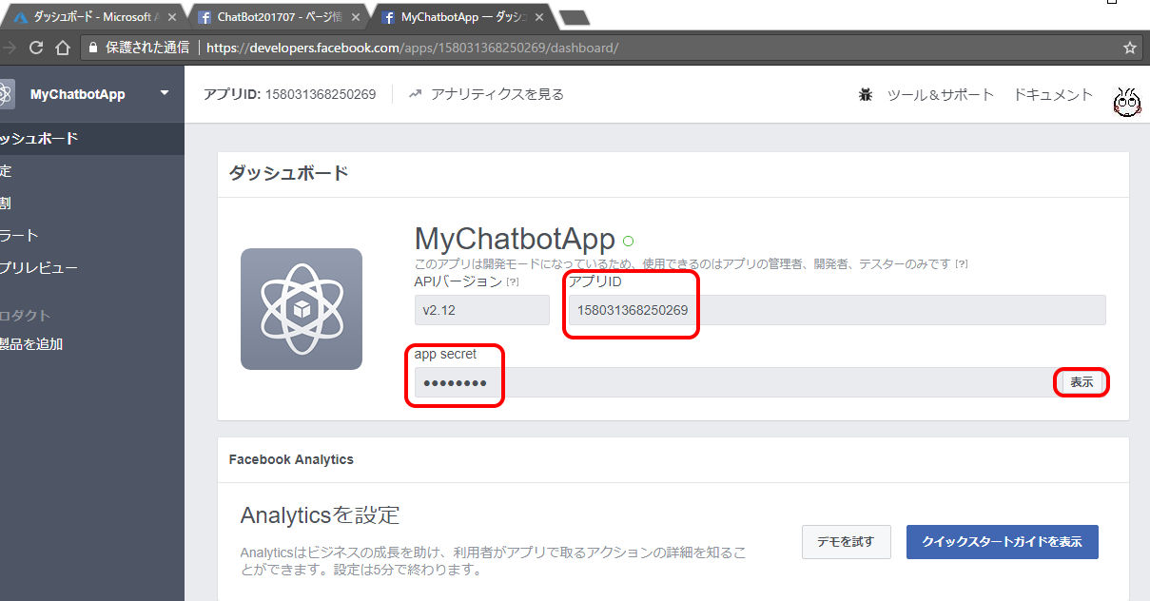
Task: Close the ChatBot201707 tab
Action: [x=355, y=17]
